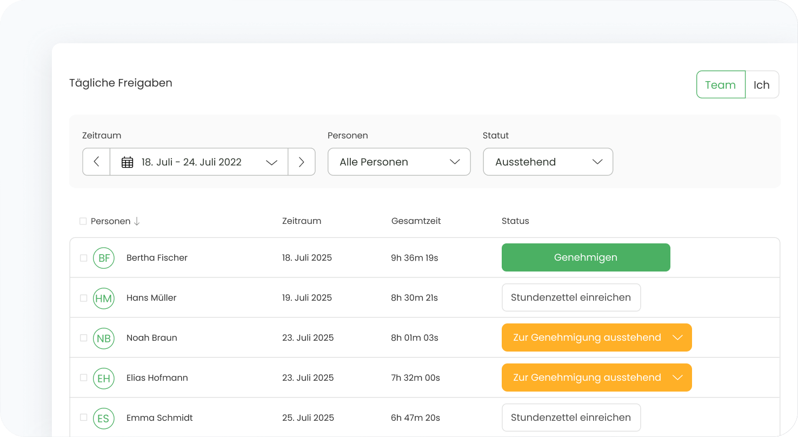Image resolution: width=798 pixels, height=437 pixels.
Task: Go to next week with right arrow
Action: coord(302,162)
